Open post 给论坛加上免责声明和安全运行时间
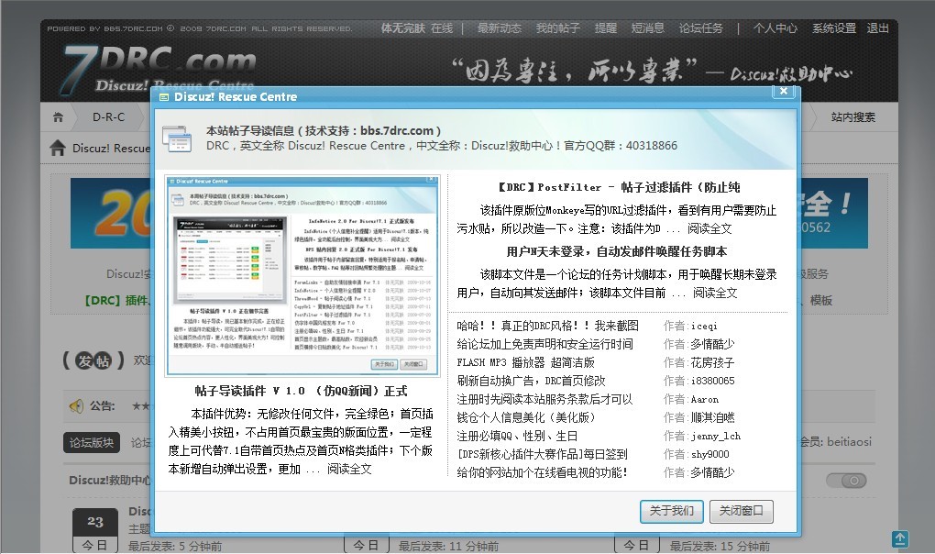The image size is (935, 554). click(x=545, y=344)
